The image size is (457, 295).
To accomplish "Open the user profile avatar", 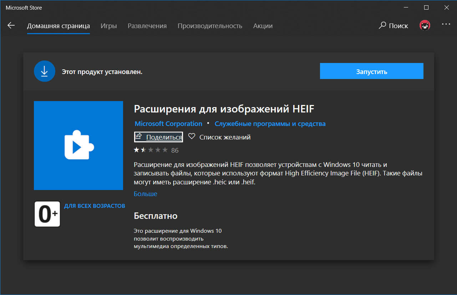I will pos(425,25).
